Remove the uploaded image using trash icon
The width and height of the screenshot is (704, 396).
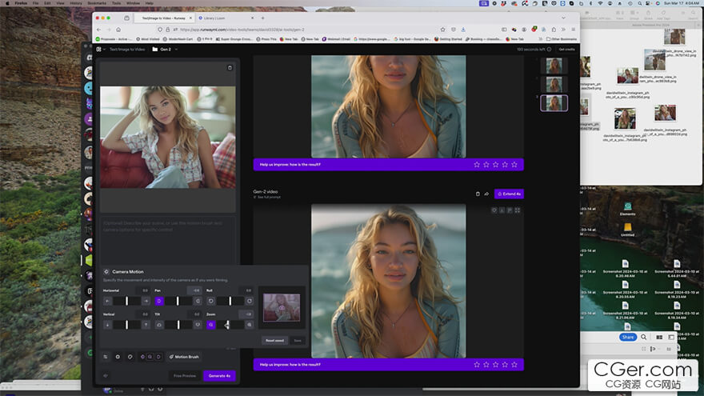click(x=230, y=68)
